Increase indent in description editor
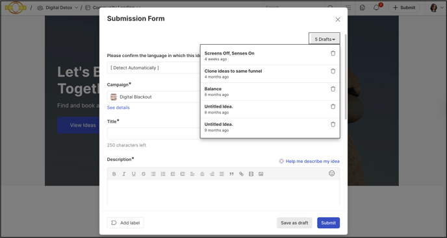 point(183,174)
